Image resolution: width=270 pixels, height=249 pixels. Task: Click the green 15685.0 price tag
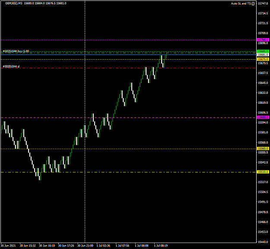point(263,51)
